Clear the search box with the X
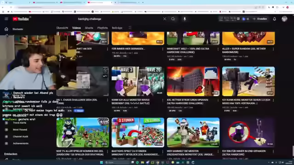 (164, 19)
